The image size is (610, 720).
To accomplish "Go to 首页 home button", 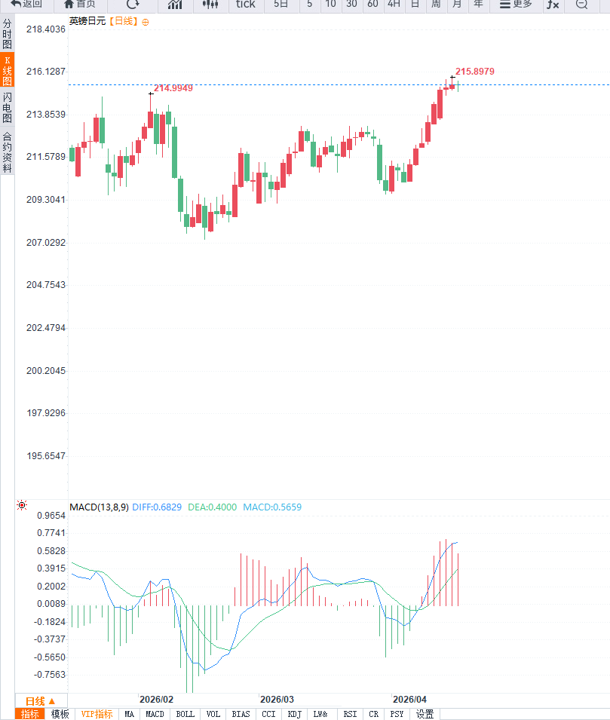I will pyautogui.click(x=80, y=4).
